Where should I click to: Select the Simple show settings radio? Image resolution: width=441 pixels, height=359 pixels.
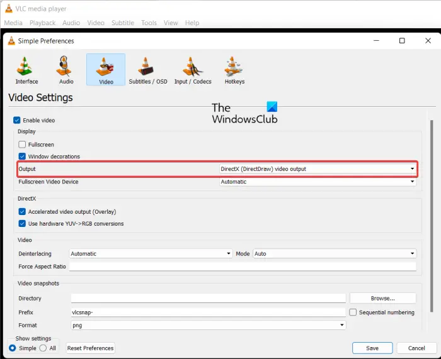pyautogui.click(x=12, y=348)
